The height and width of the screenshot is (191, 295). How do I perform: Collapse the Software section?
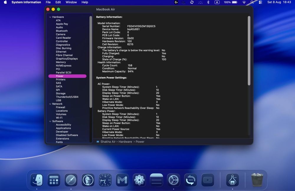[x=50, y=121]
